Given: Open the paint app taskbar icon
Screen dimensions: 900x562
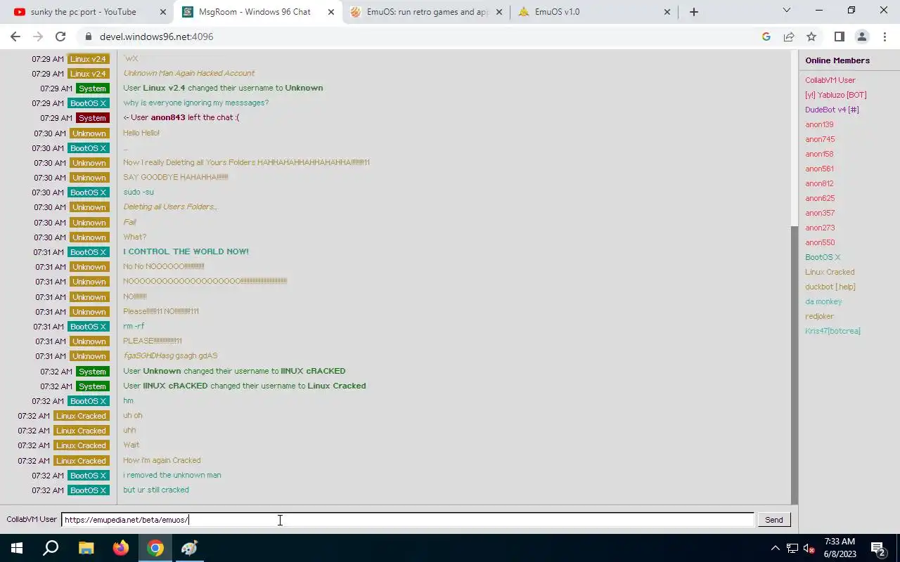Looking at the screenshot, I should click(190, 548).
